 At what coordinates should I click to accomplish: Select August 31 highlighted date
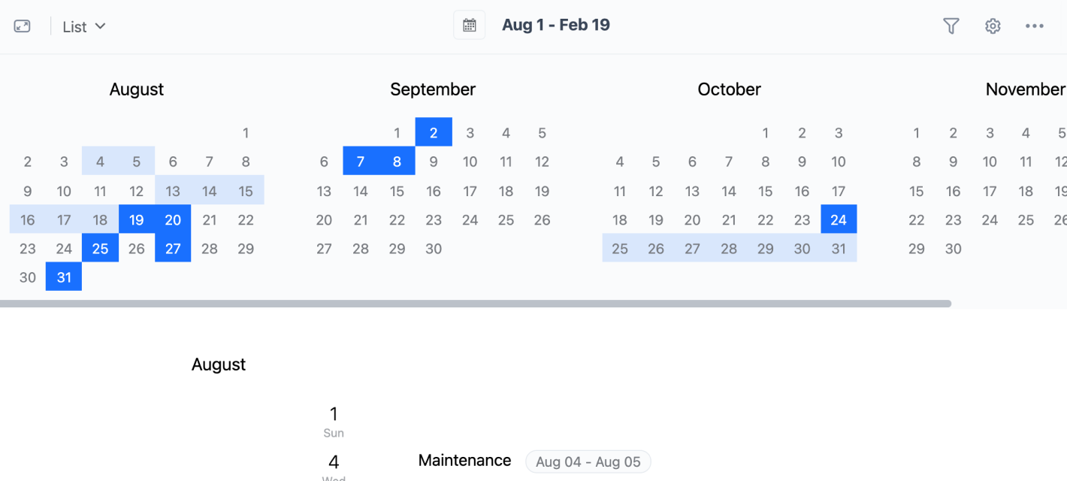(64, 277)
